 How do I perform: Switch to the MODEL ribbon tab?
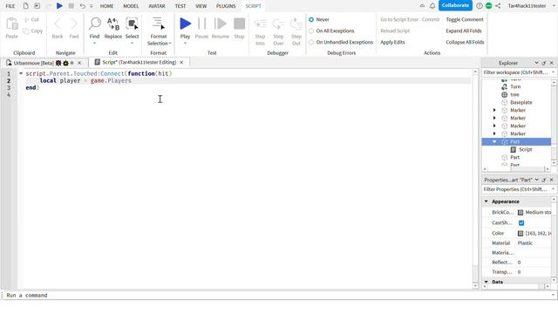click(131, 6)
